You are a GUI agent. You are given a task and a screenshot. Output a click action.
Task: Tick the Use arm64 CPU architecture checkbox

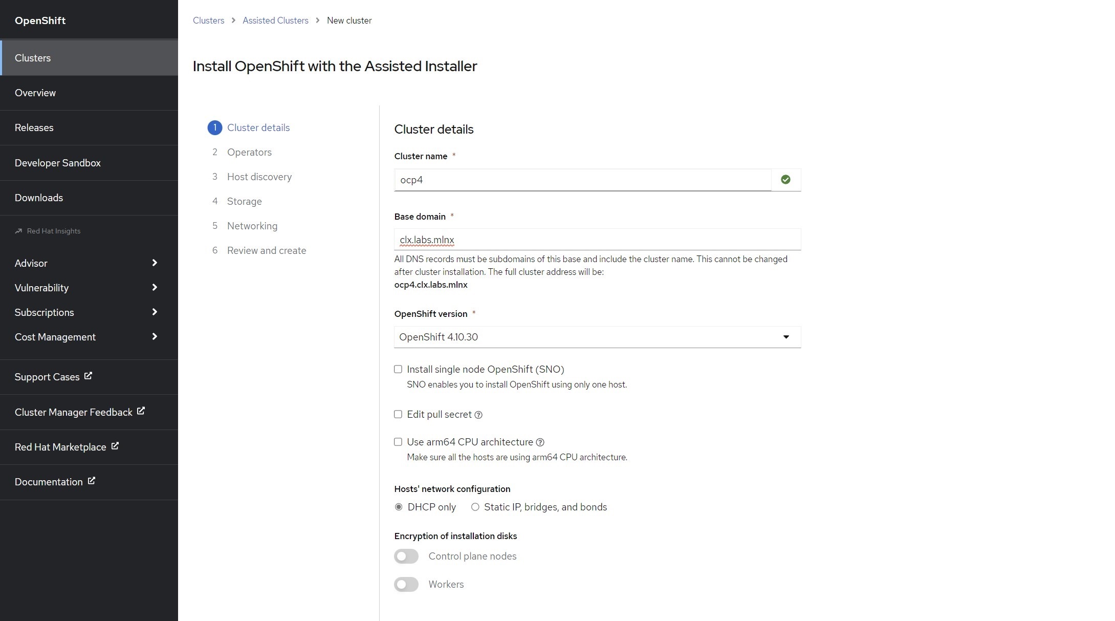pos(398,442)
